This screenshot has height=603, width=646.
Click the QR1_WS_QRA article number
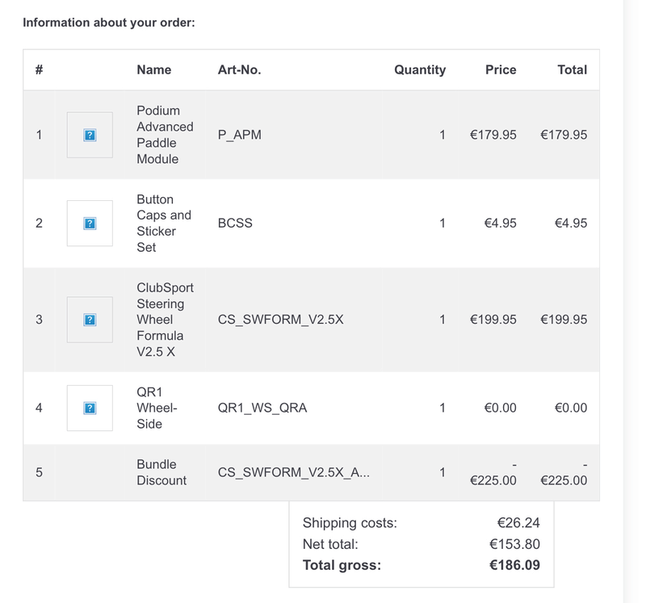262,408
